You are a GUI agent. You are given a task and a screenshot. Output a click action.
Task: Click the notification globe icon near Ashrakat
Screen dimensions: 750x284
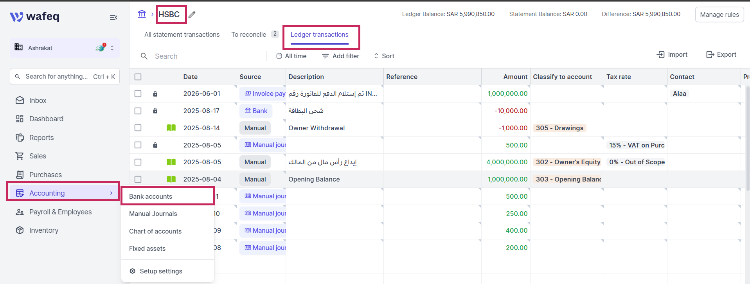pos(101,48)
